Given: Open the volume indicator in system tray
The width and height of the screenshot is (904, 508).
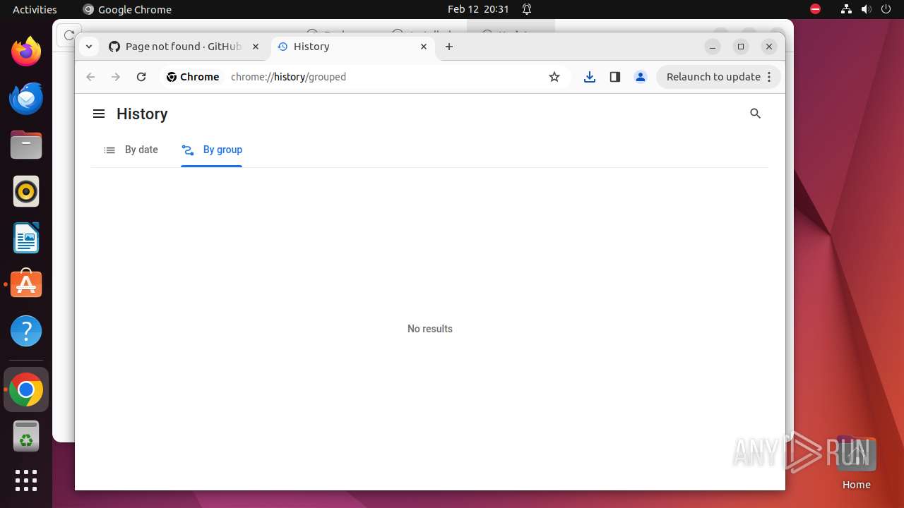Looking at the screenshot, I should (x=866, y=9).
